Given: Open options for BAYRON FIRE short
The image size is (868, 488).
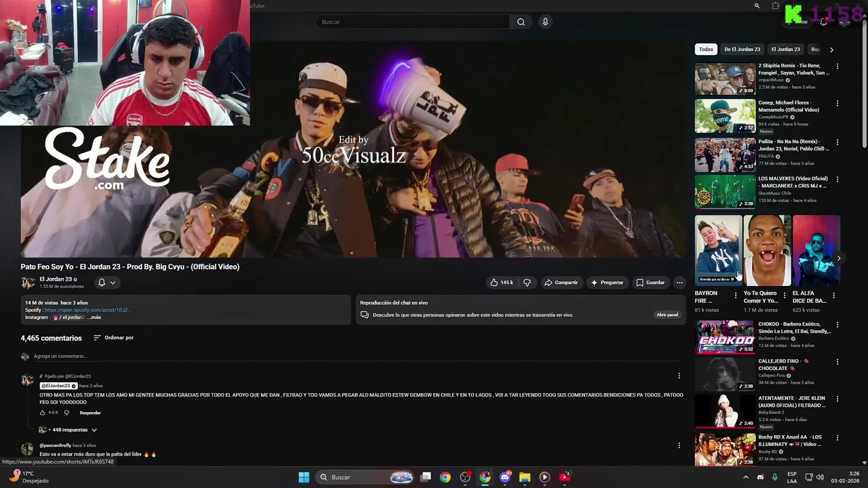Looking at the screenshot, I should point(736,296).
